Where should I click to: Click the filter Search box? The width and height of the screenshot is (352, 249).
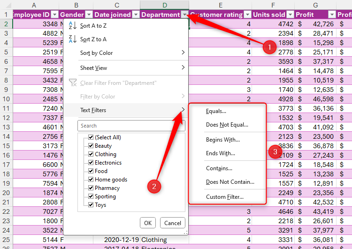pyautogui.click(x=130, y=126)
